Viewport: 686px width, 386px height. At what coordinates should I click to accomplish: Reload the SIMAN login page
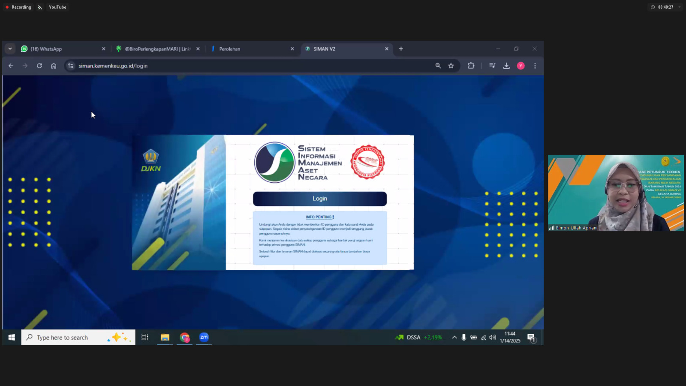point(39,66)
